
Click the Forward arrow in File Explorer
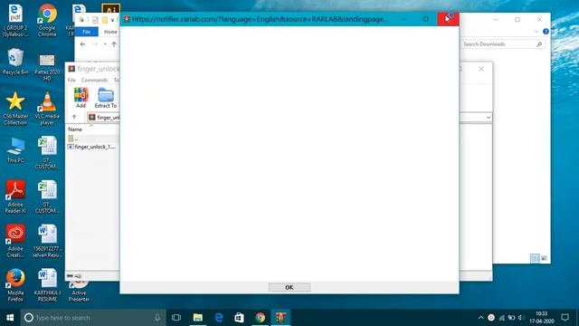(95, 44)
